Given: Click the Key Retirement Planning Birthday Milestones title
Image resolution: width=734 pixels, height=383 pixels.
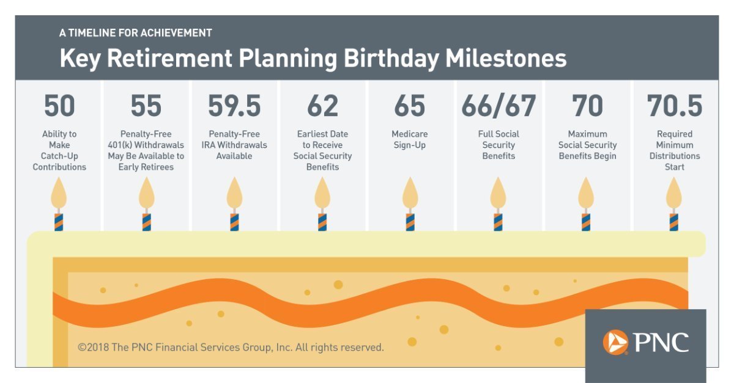Looking at the screenshot, I should coord(313,59).
